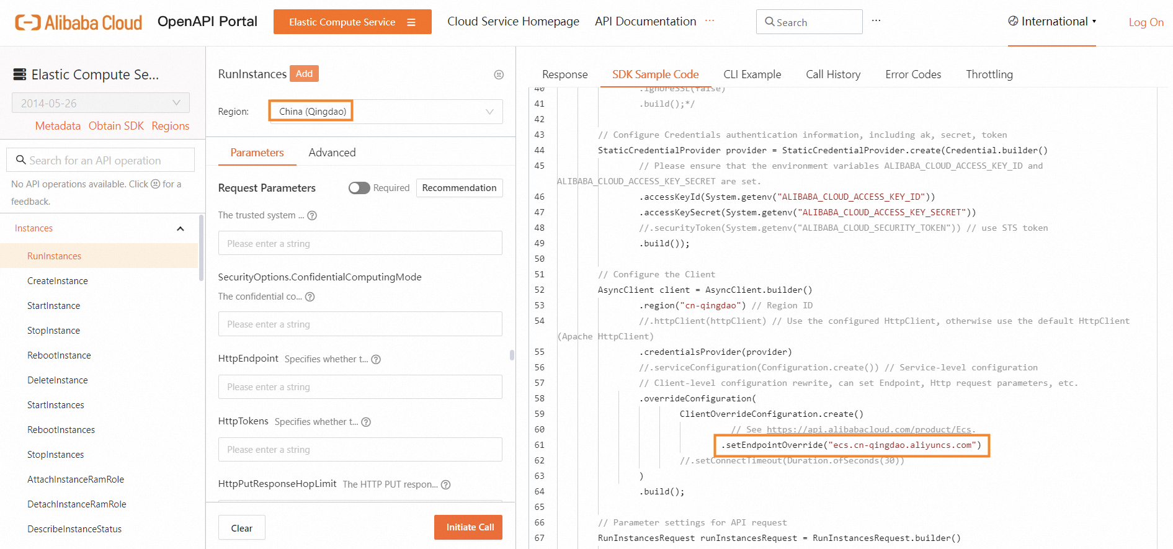Open the CLI Example tab
Screen dimensions: 1173x549
[752, 74]
